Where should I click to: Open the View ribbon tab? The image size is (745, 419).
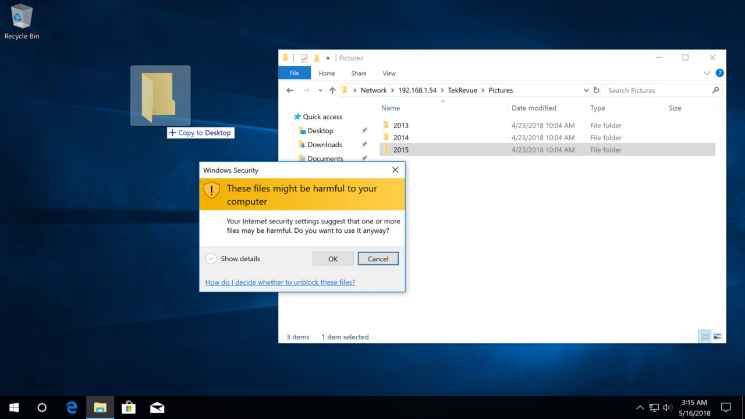click(x=389, y=73)
